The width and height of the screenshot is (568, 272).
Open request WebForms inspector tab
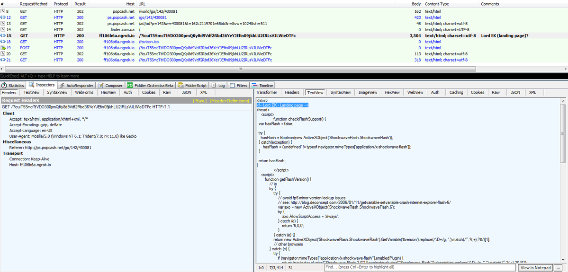[84, 93]
